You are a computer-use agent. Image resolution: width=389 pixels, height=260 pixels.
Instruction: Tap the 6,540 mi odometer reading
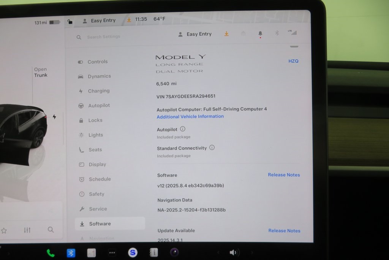[x=166, y=84]
